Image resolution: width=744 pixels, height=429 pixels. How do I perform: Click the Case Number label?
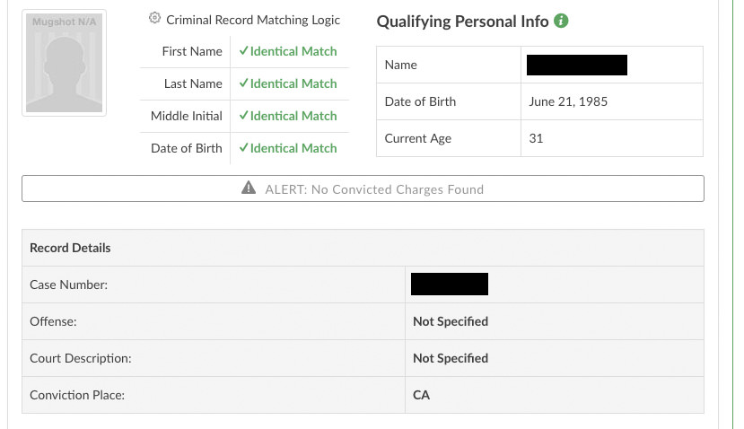coord(68,285)
